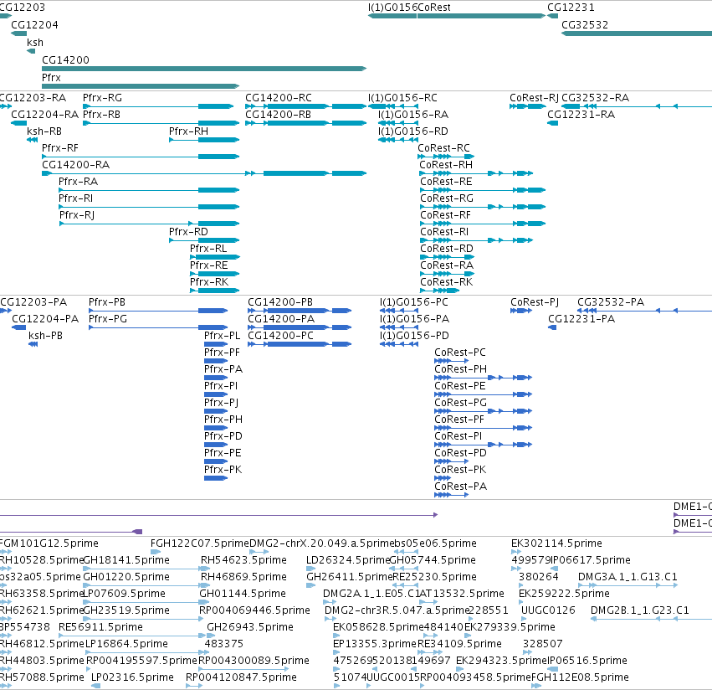Select the Pfrx-RD transcript label

pyautogui.click(x=188, y=232)
